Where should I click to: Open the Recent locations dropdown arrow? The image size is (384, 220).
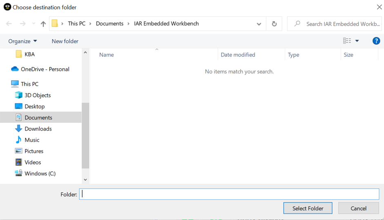[34, 24]
